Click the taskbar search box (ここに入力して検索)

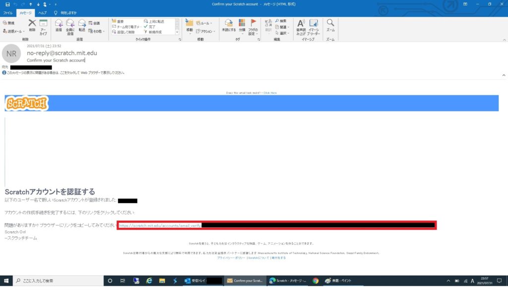click(59, 281)
